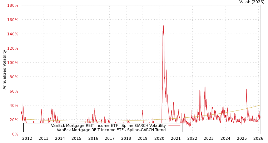The height and width of the screenshot is (143, 268).
Task: Select the 180% y-axis label
Action: pos(13,5)
